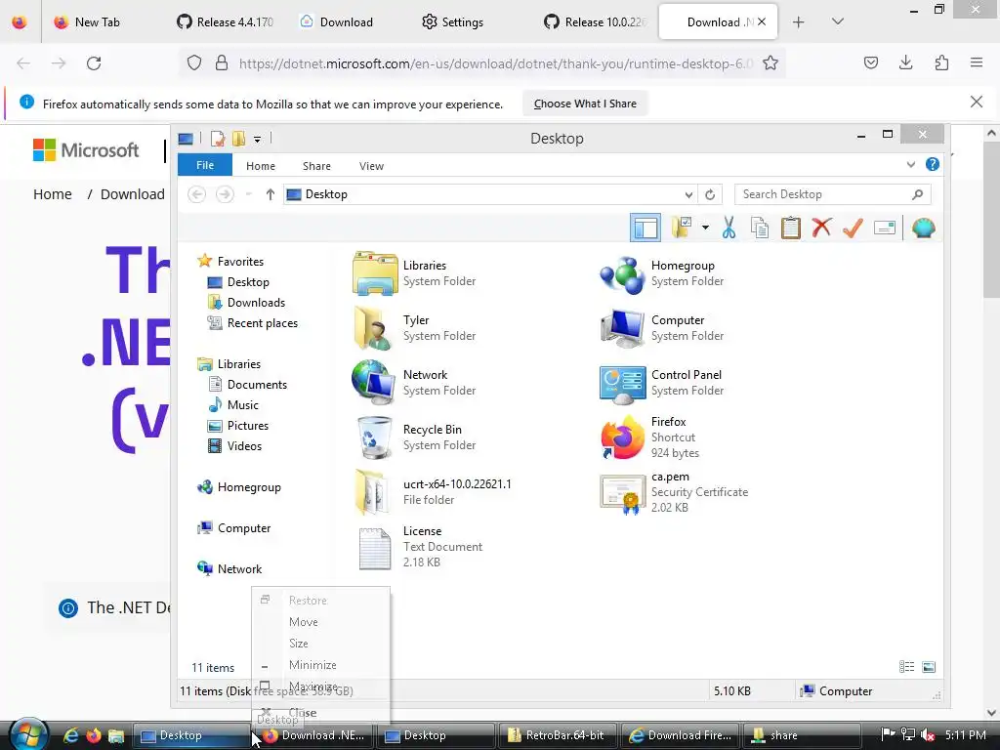Expand folder options dropdown arrow in toolbar
1000x750 pixels.
[705, 228]
